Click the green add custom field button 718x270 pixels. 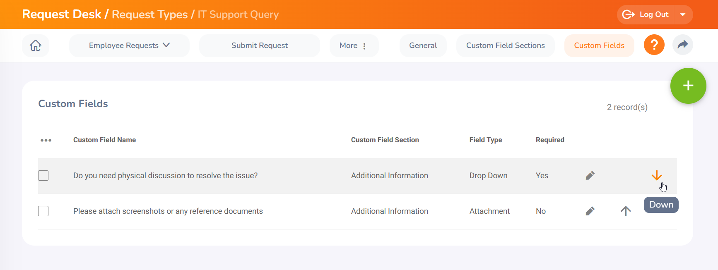(688, 86)
